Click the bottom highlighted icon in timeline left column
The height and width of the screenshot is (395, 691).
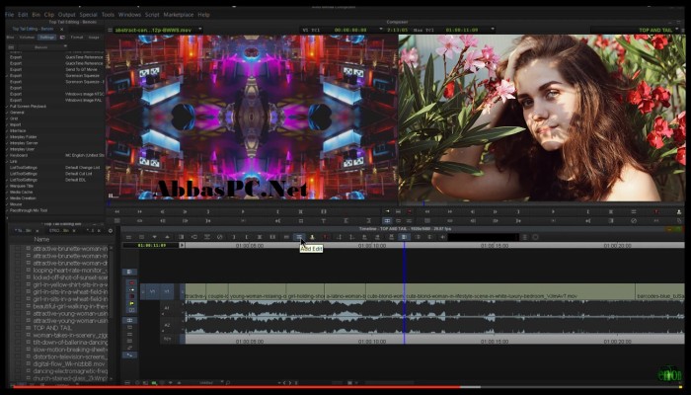pyautogui.click(x=129, y=355)
